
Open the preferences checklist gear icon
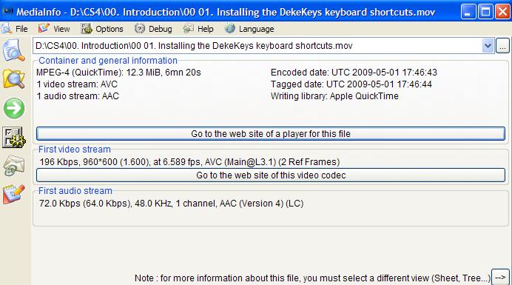14,137
